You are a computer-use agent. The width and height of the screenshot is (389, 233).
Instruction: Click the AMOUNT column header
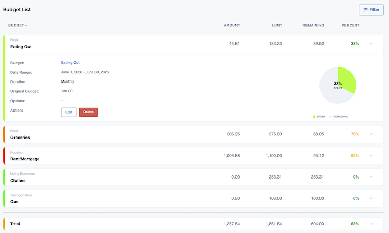[232, 25]
